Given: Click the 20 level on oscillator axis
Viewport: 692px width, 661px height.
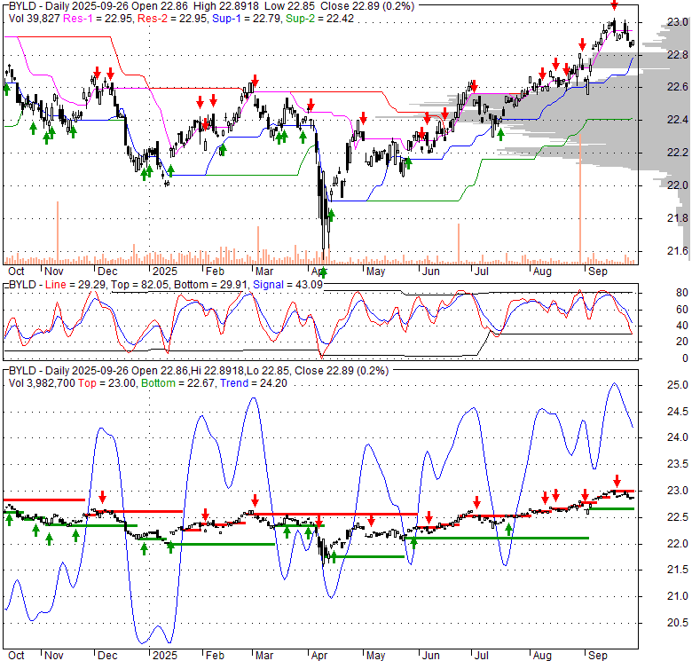Looking at the screenshot, I should 682,342.
